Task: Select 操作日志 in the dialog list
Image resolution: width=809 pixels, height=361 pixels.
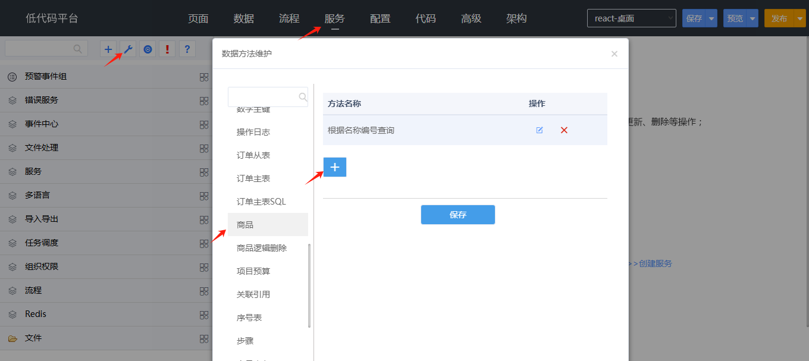Action: (268, 132)
